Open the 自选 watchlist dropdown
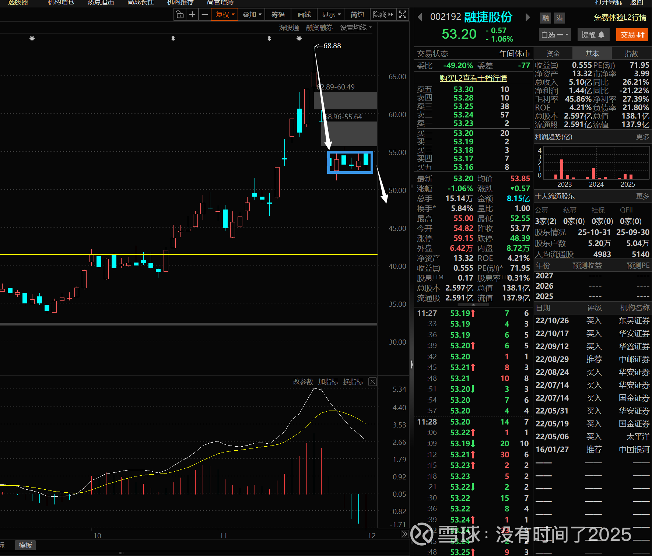The width and height of the screenshot is (652, 556). point(554,35)
